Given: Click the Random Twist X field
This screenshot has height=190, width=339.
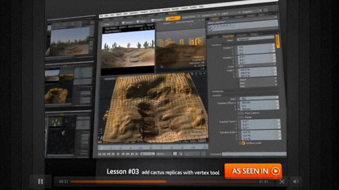Looking at the screenshot, I should click(x=261, y=121).
